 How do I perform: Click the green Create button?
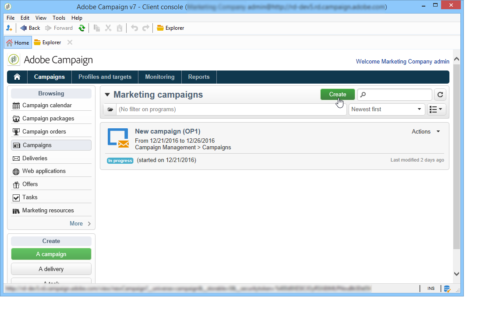click(x=338, y=94)
